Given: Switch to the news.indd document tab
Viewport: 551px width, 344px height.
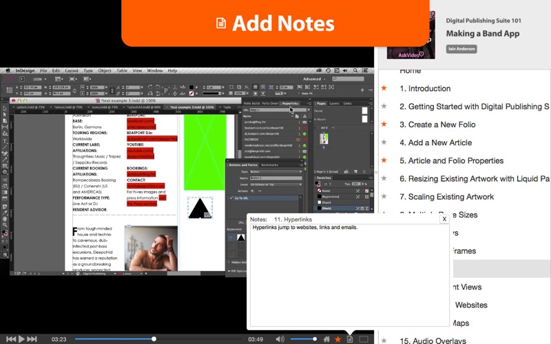Looking at the screenshot, I should [x=105, y=107].
